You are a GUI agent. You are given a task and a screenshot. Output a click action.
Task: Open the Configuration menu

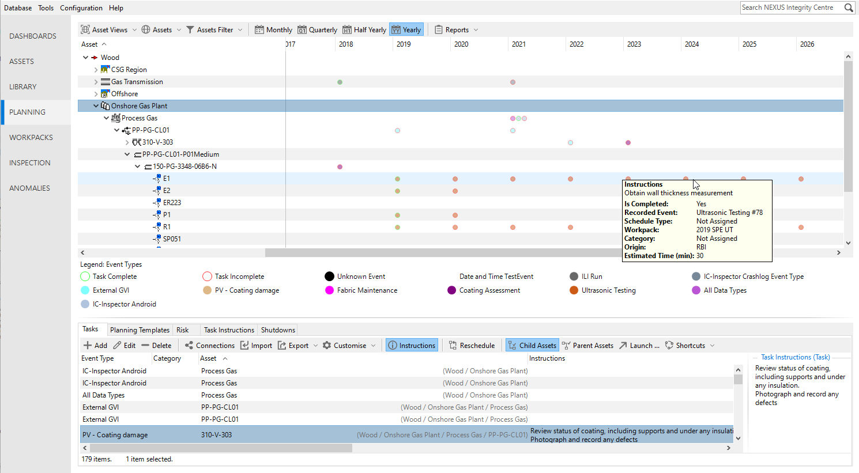[x=81, y=7]
